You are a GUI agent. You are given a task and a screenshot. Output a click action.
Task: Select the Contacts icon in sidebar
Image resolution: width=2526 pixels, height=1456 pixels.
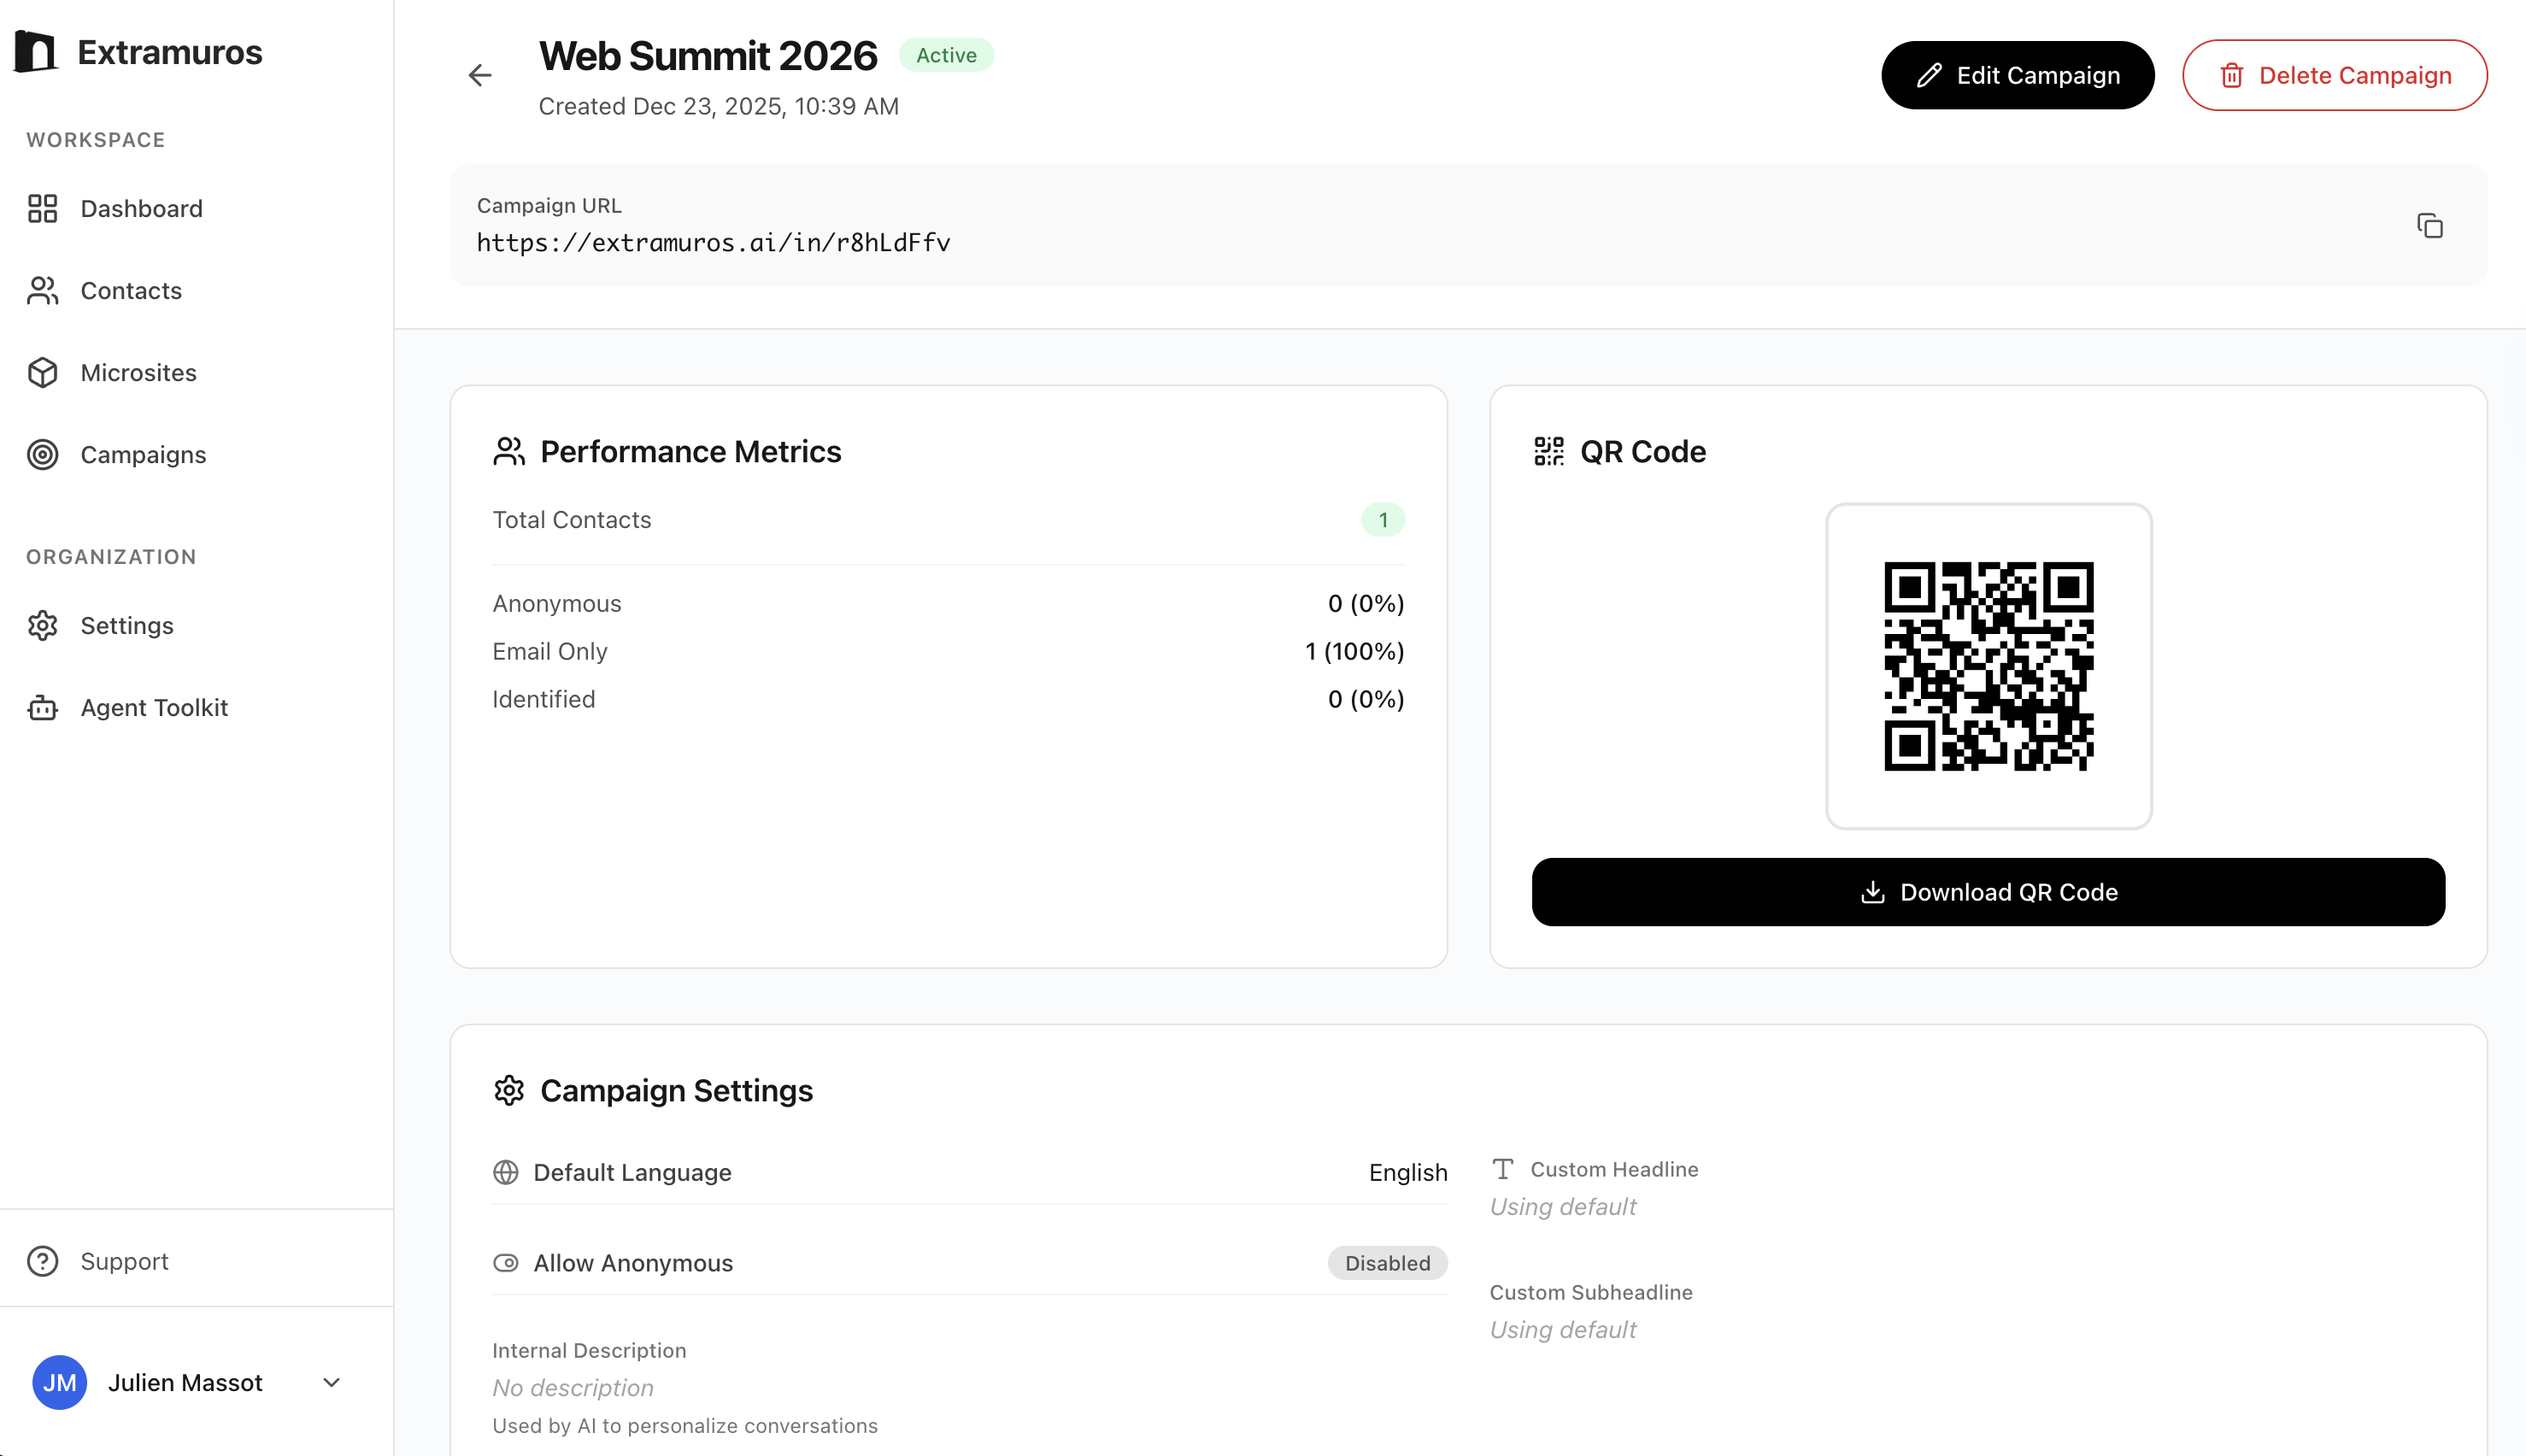43,290
